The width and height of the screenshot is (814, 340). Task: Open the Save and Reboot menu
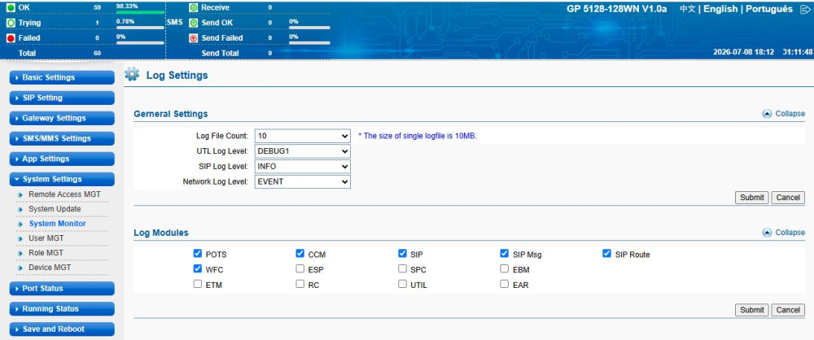coord(63,329)
